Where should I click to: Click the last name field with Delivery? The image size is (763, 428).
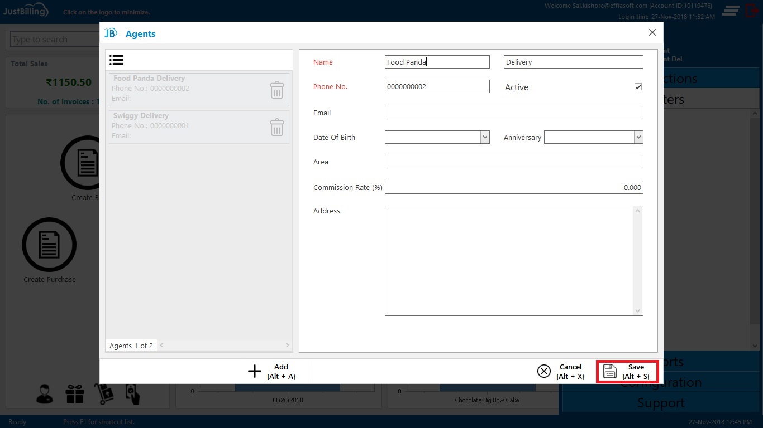pos(574,62)
